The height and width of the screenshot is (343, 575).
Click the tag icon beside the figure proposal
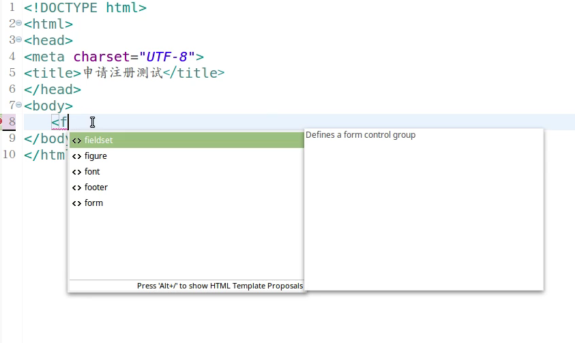(76, 156)
